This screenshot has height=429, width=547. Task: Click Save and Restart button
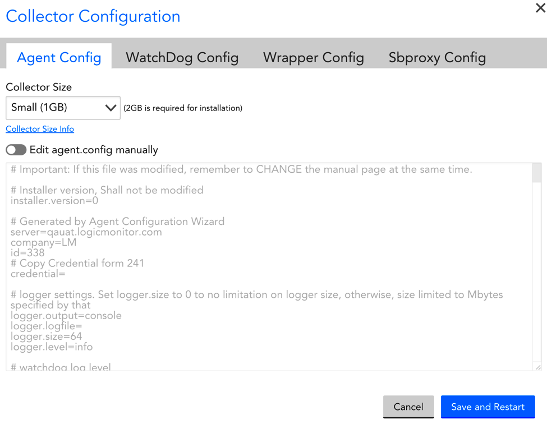tap(488, 407)
